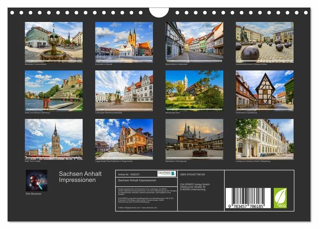Open the Handwerkerbrunnen in Dessau photo
This screenshot has height=229, width=318.
[264, 42]
